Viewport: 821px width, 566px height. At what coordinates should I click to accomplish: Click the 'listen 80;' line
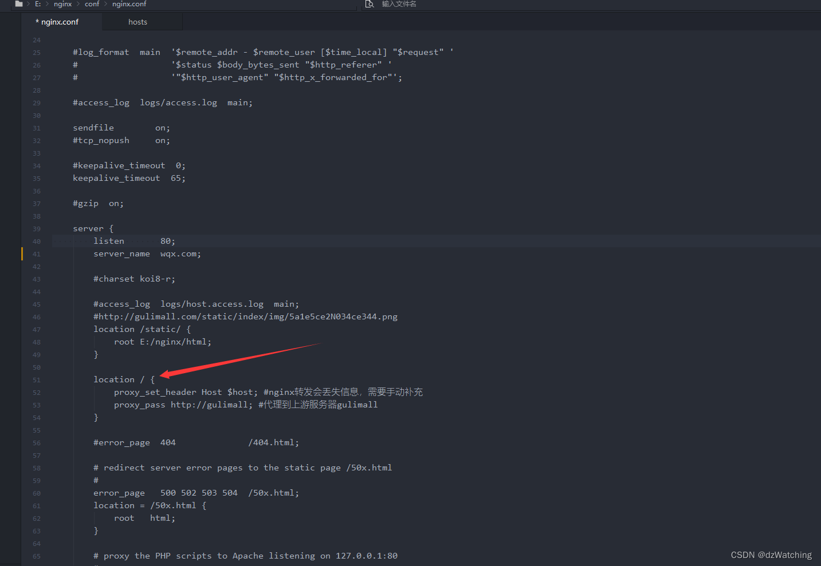tap(135, 241)
